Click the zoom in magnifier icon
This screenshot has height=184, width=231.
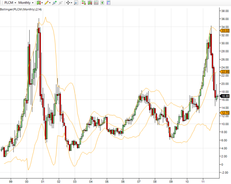(54, 3)
